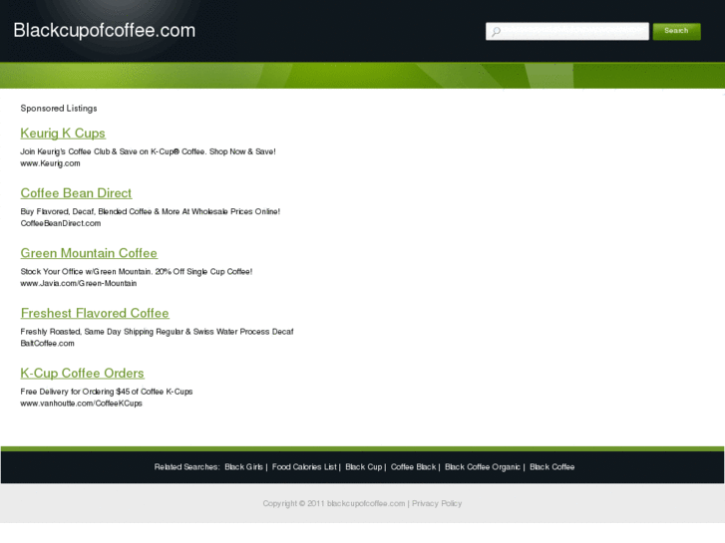Click the 'Buy Flavored, Decaf, Blended Coffee' description
725x543 pixels.
tap(151, 211)
